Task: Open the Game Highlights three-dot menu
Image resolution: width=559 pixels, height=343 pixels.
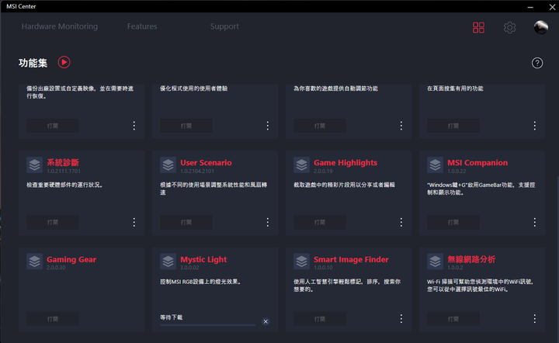Action: pos(401,222)
